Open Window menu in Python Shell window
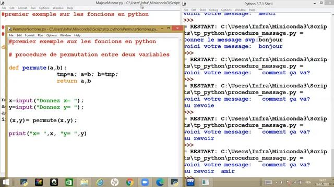 [x=240, y=10]
